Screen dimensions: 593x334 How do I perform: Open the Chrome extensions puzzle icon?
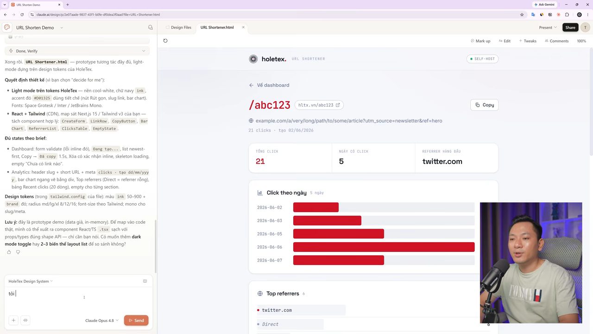click(x=567, y=14)
